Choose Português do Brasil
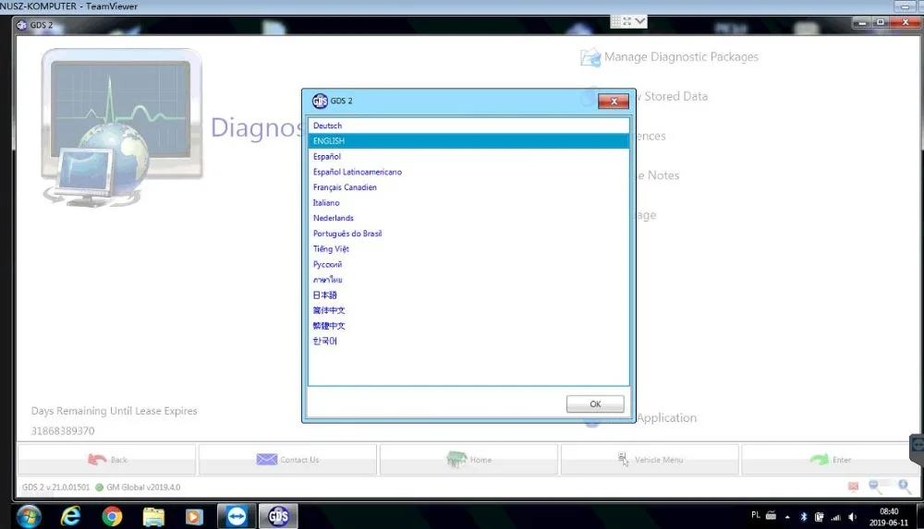The width and height of the screenshot is (924, 529). click(x=468, y=234)
